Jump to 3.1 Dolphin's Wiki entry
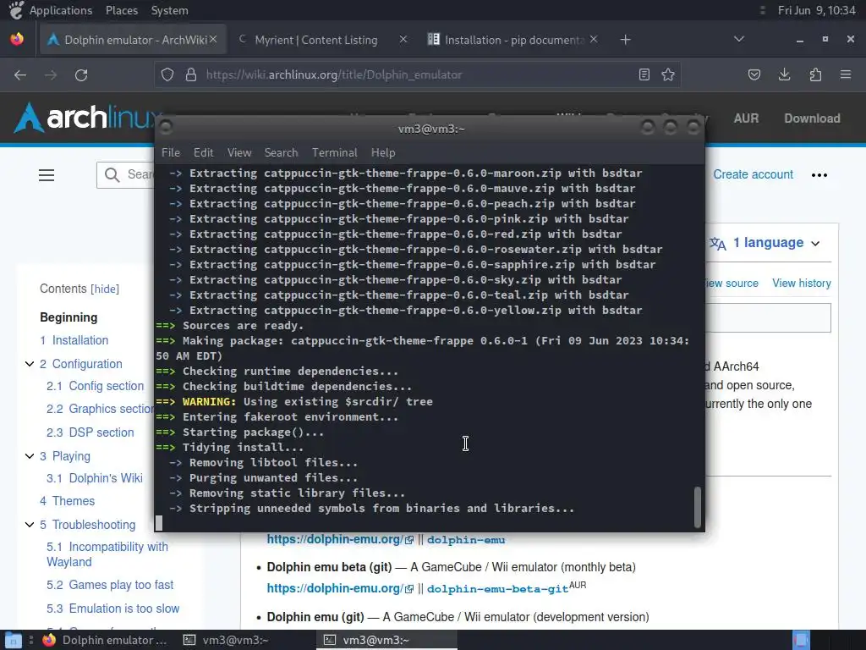This screenshot has width=866, height=650. (x=95, y=478)
